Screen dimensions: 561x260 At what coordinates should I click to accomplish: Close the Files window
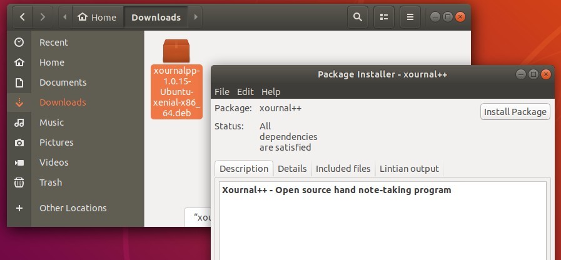(460, 17)
